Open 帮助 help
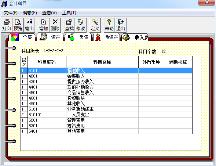This screenshot has width=216, height=166. click(109, 25)
